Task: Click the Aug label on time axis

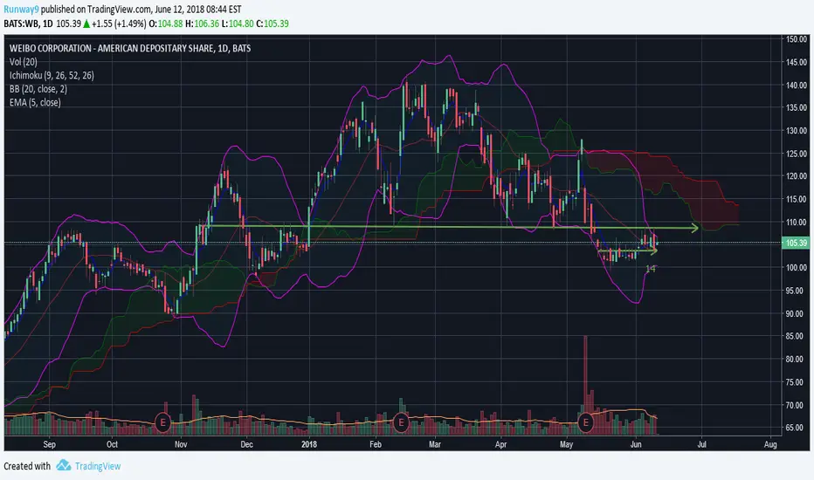Action: 770,444
